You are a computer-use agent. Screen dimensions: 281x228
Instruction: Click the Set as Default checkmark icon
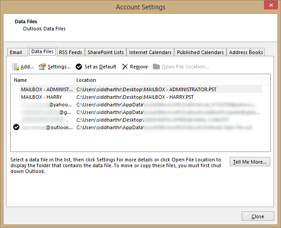79,67
